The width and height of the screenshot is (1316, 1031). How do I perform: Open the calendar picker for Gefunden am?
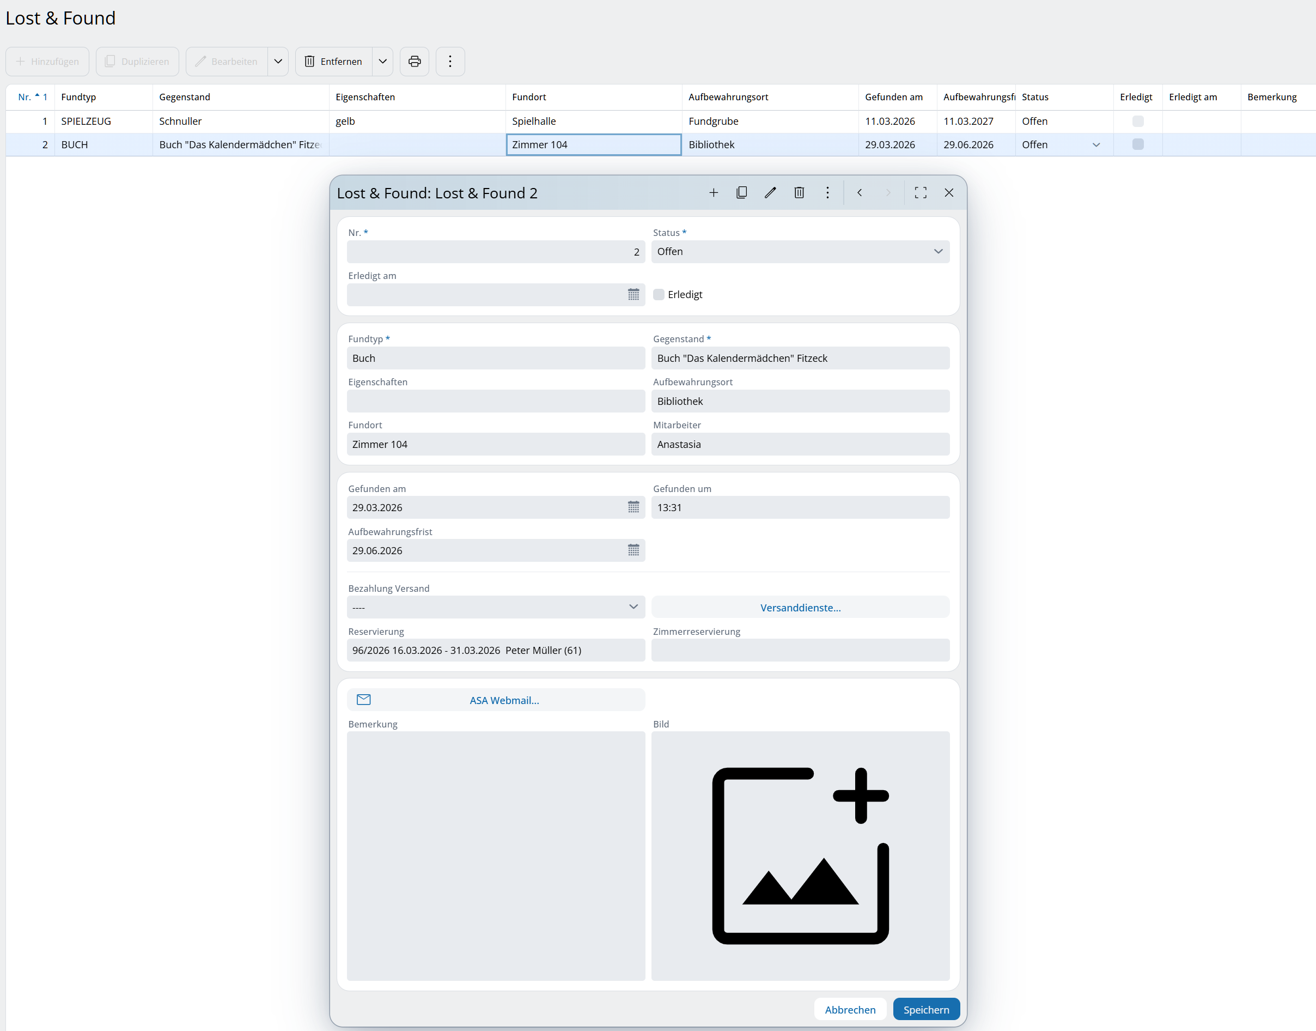(x=633, y=507)
